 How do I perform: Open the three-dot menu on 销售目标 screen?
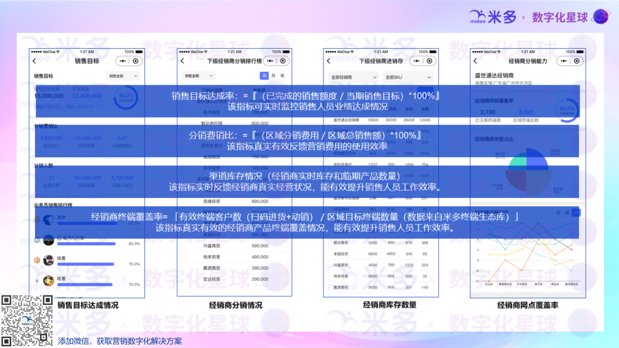[x=122, y=61]
